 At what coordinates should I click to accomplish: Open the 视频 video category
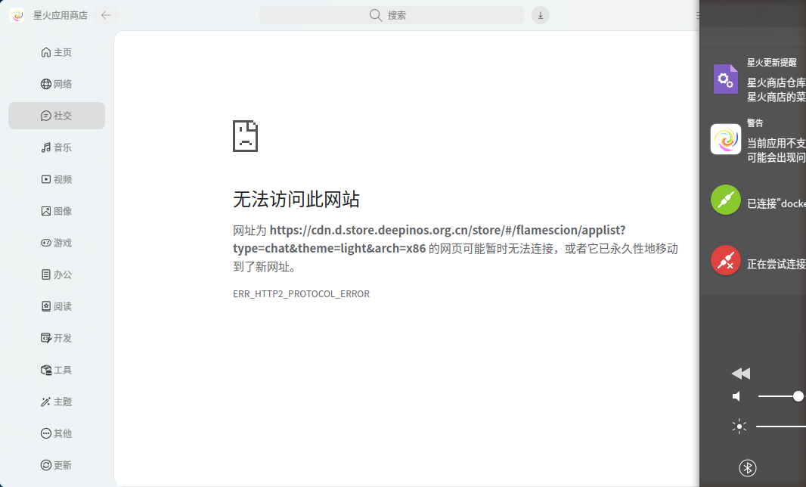(x=57, y=179)
